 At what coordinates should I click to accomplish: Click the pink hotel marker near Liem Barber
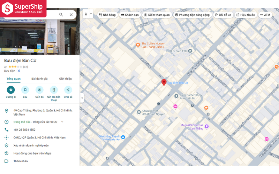(x=175, y=106)
